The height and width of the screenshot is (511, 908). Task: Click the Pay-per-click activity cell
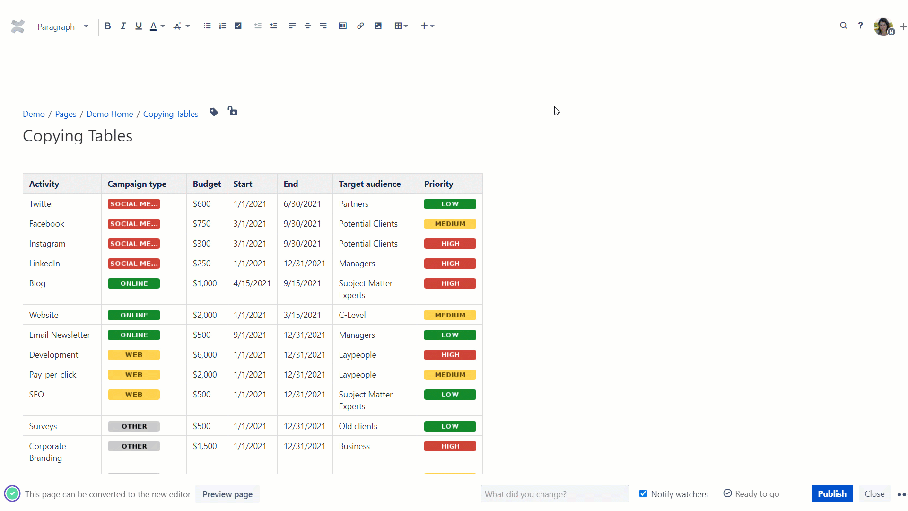62,375
